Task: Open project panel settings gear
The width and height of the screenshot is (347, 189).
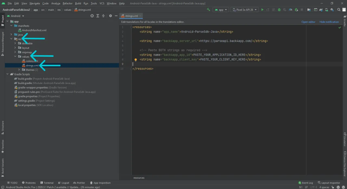Action: click(110, 16)
